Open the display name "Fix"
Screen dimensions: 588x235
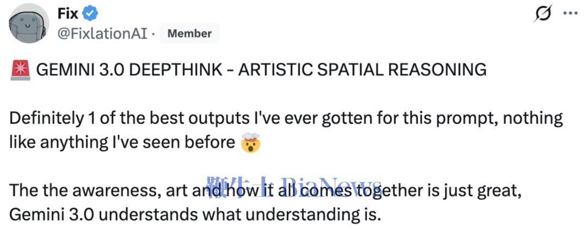pyautogui.click(x=68, y=14)
